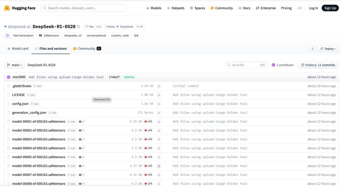Open safetensors viewer for model-00006
Screen dimensions: 341x186
81,166
